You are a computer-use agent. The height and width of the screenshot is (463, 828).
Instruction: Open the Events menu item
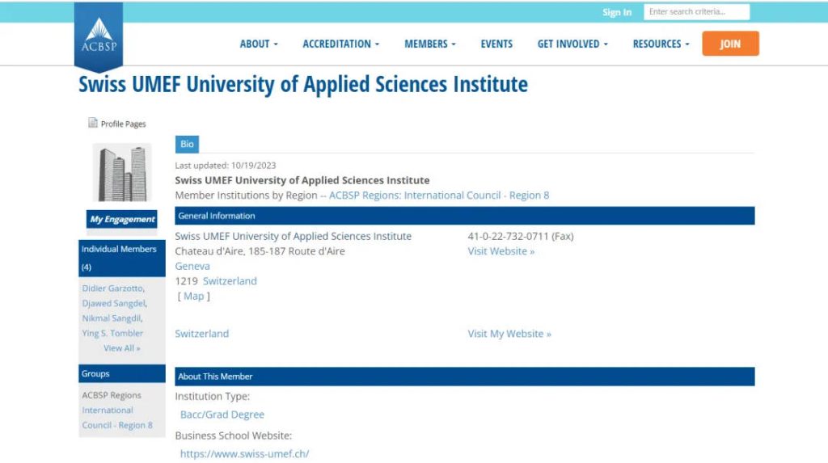coord(496,44)
